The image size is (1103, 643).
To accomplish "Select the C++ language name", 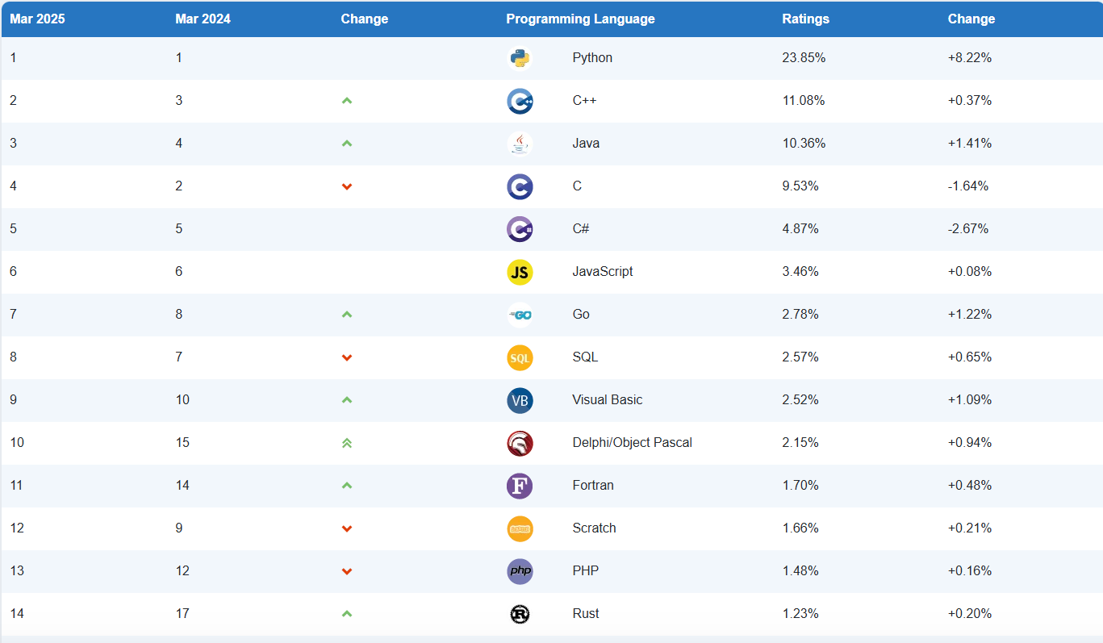I will 584,101.
